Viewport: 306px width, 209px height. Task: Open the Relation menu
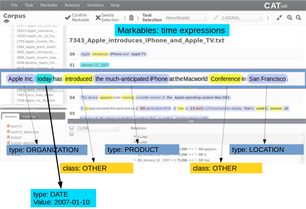72,5
